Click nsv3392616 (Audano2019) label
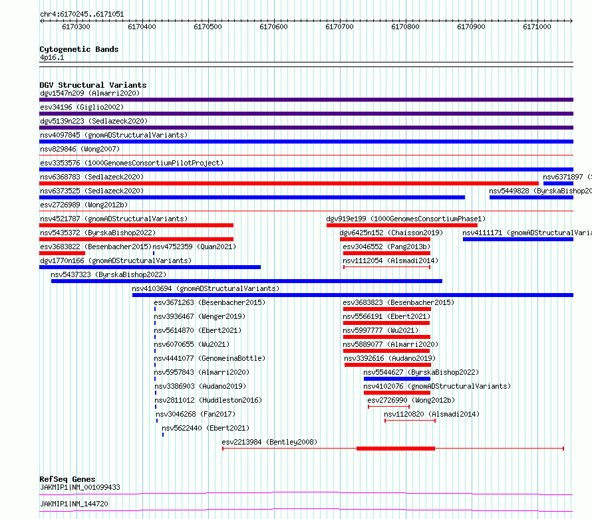The image size is (592, 519). tap(390, 358)
